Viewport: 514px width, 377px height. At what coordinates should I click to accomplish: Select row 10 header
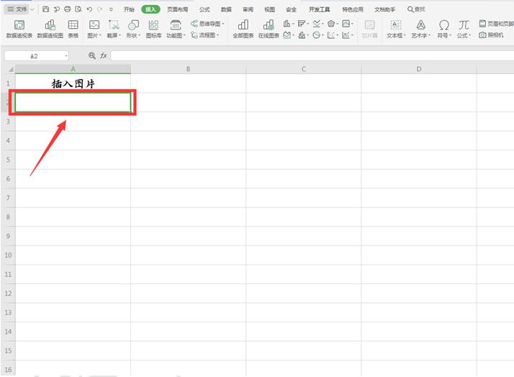[8, 255]
